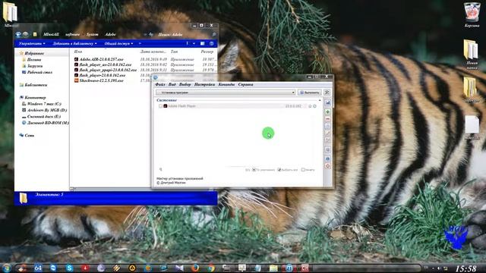The image size is (486, 273).
Task: Click the blue info icon in installer sidebar
Action: point(327,158)
